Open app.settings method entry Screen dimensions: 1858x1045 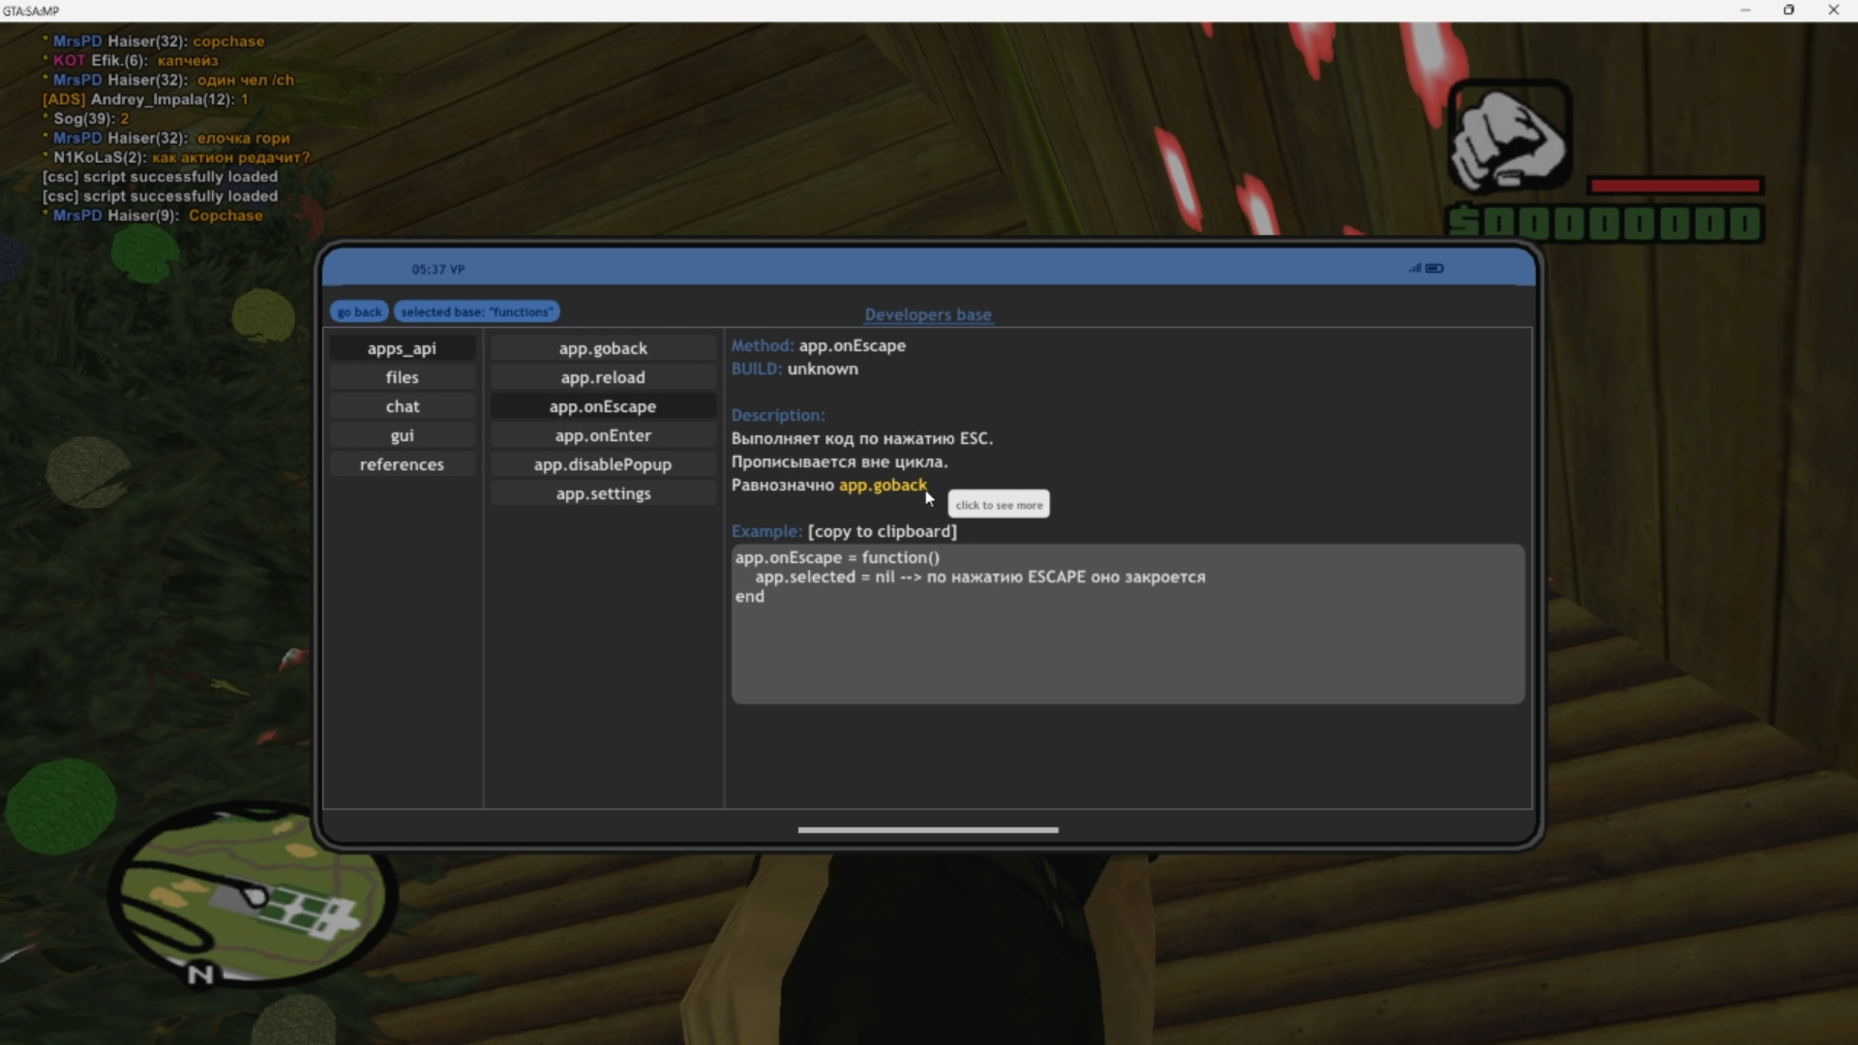603,493
